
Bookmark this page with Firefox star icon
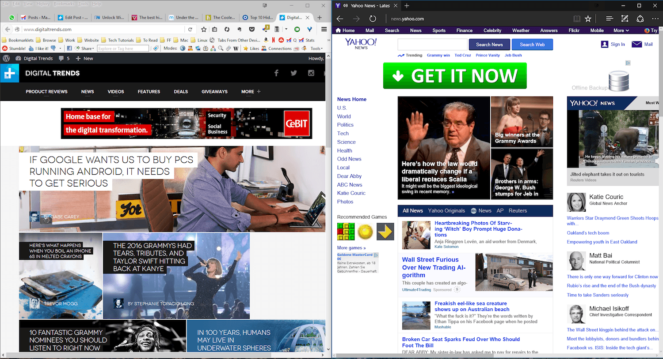click(x=204, y=30)
